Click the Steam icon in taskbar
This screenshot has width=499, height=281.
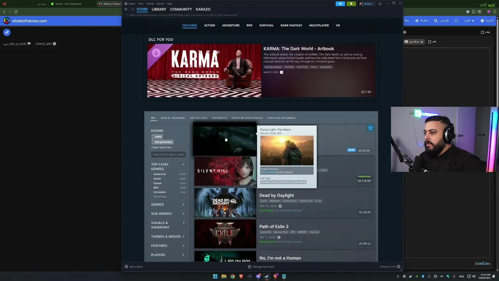tap(267, 276)
